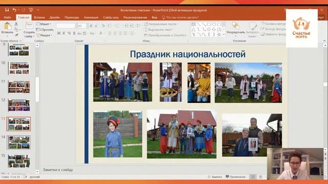Click the spell check icon in the status bar

[25, 177]
